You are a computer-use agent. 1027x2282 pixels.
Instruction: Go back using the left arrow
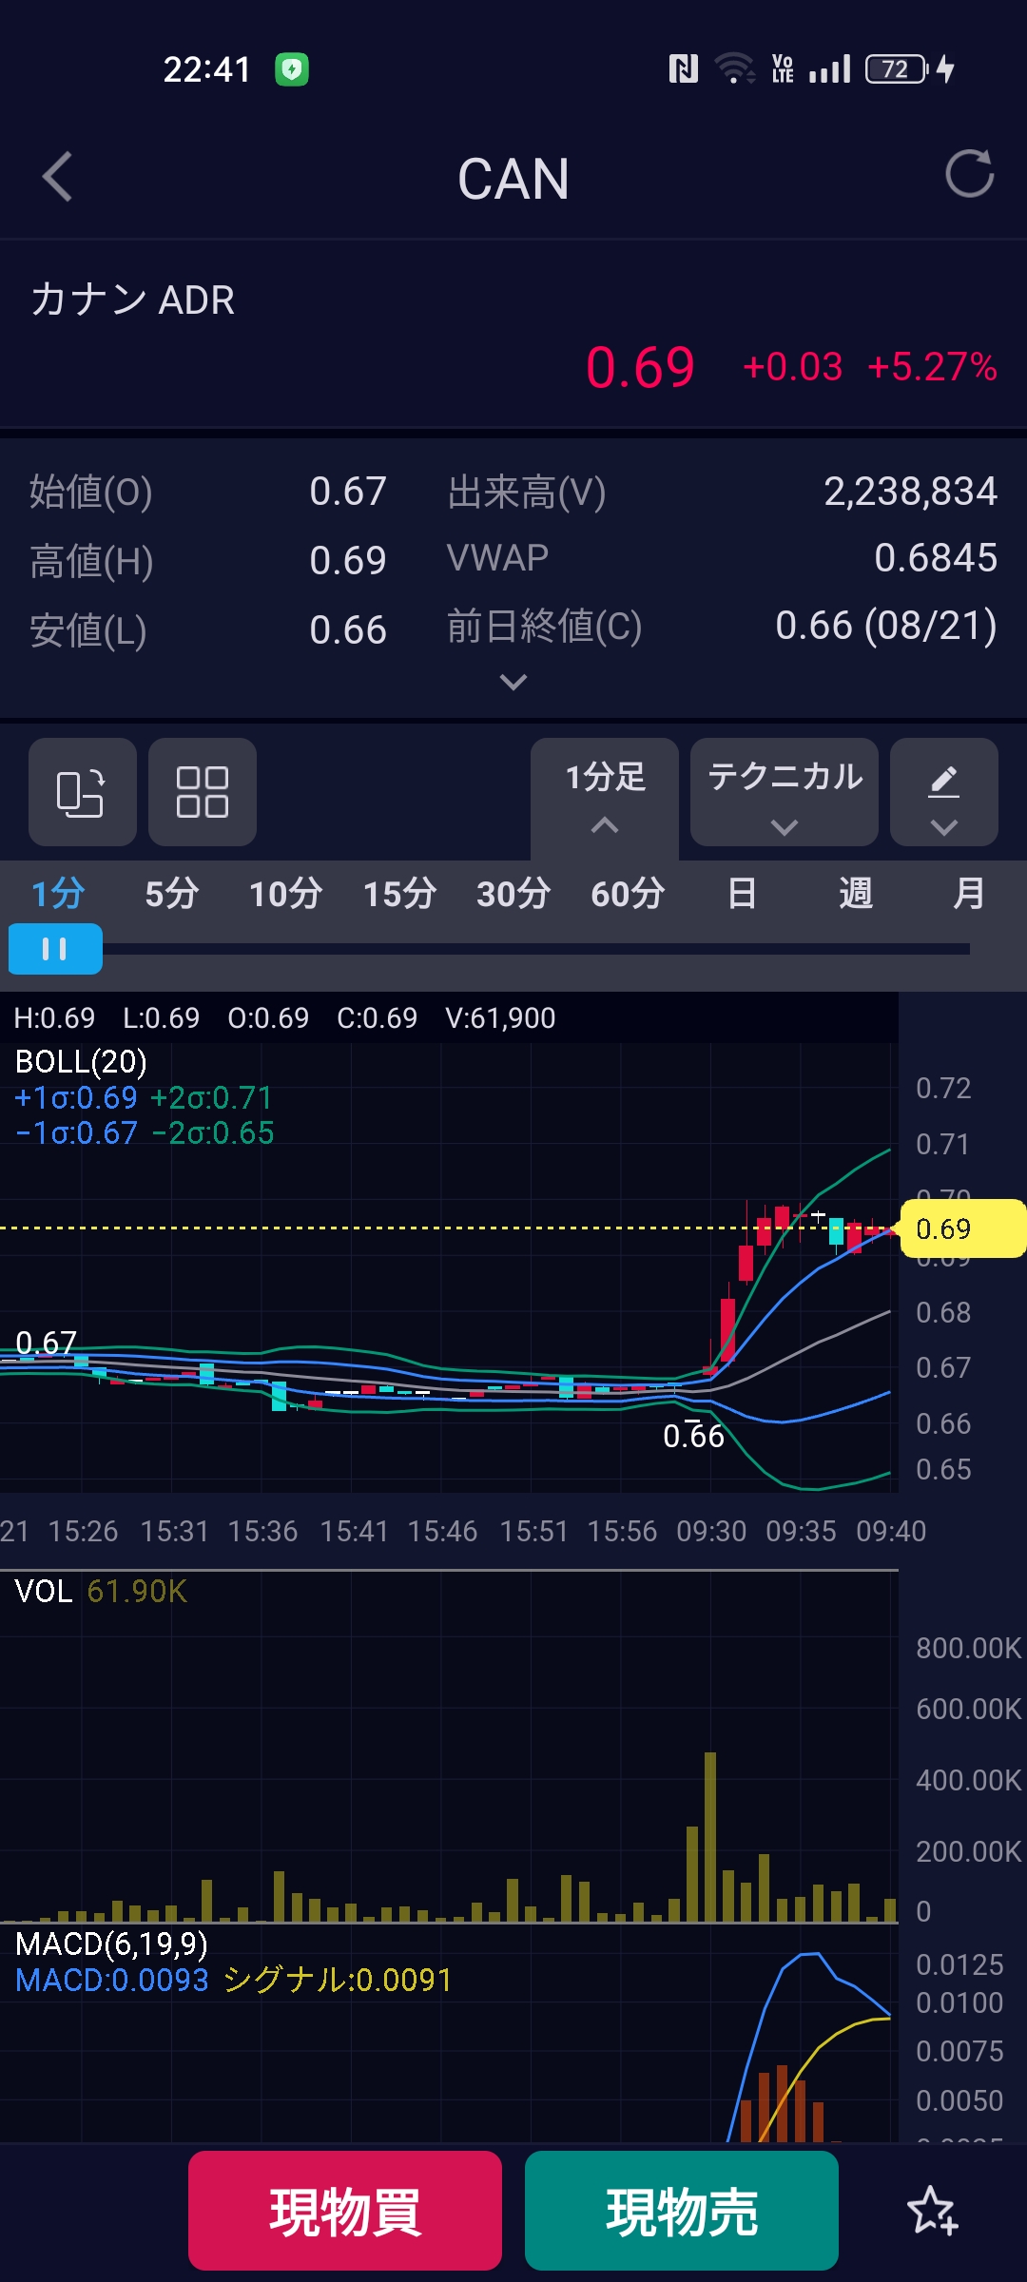point(58,177)
